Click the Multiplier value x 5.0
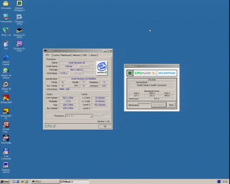 pyautogui.click(x=68, y=101)
